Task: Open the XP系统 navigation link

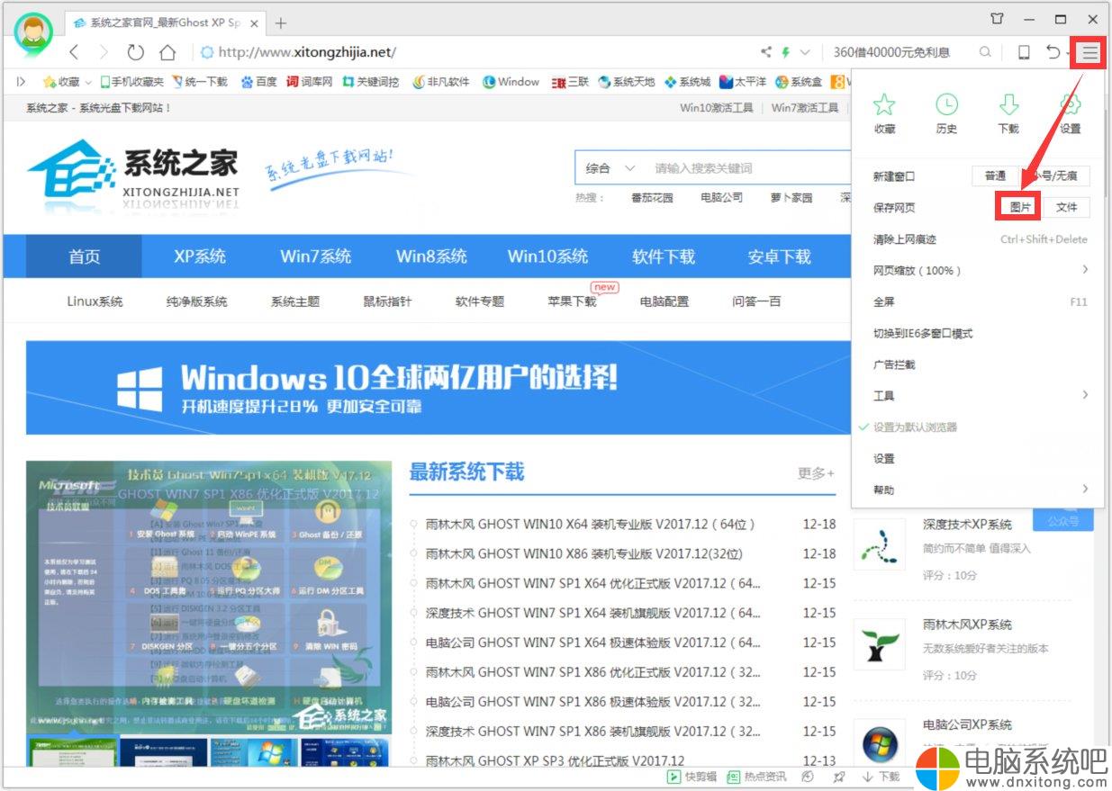Action: [200, 256]
